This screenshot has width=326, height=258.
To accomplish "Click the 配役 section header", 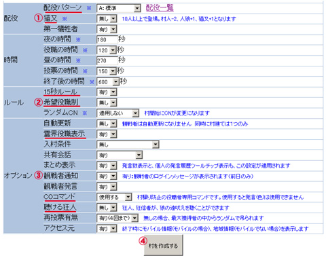I will pos(11,18).
